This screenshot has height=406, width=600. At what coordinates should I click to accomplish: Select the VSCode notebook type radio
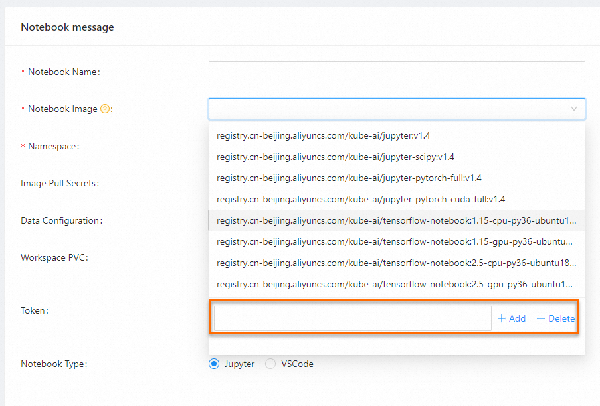(270, 364)
